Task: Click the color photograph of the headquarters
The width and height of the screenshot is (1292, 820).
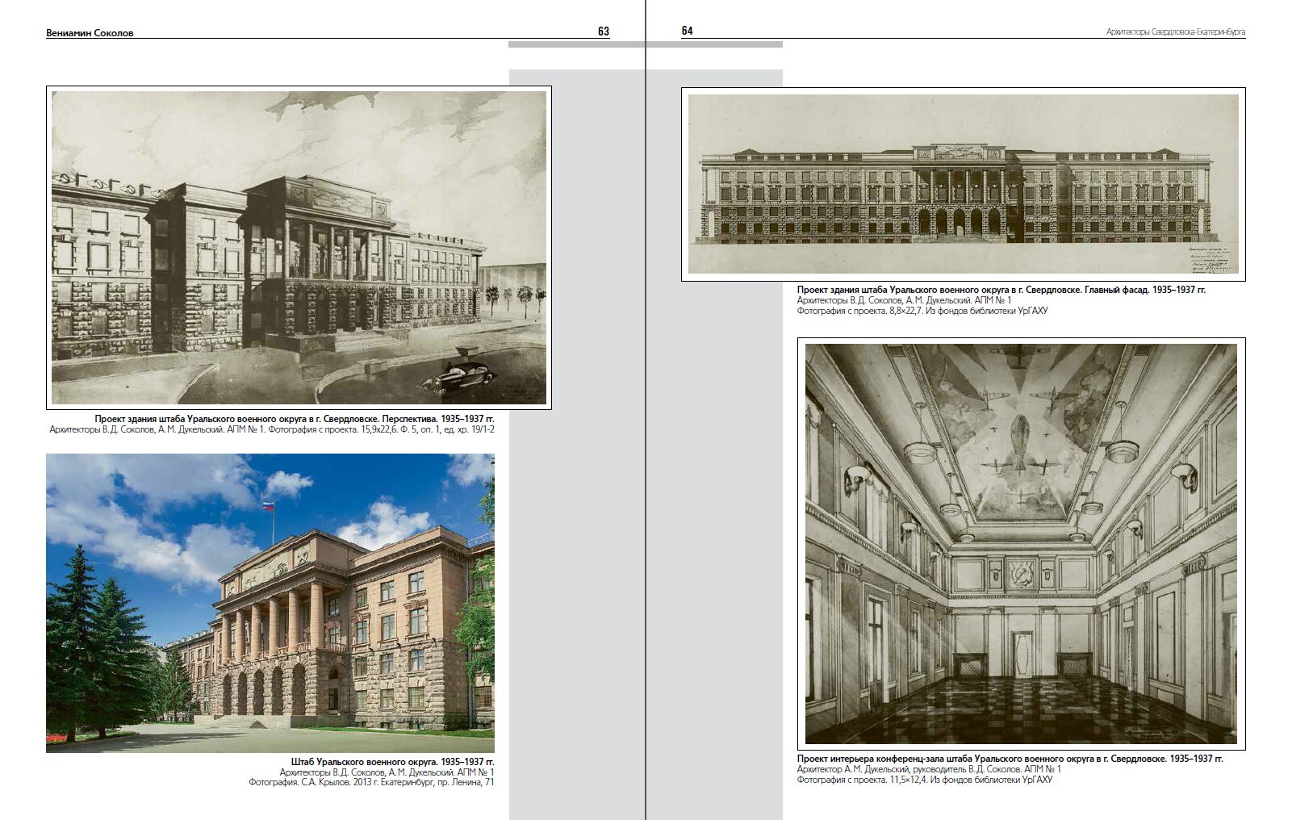Action: click(270, 603)
